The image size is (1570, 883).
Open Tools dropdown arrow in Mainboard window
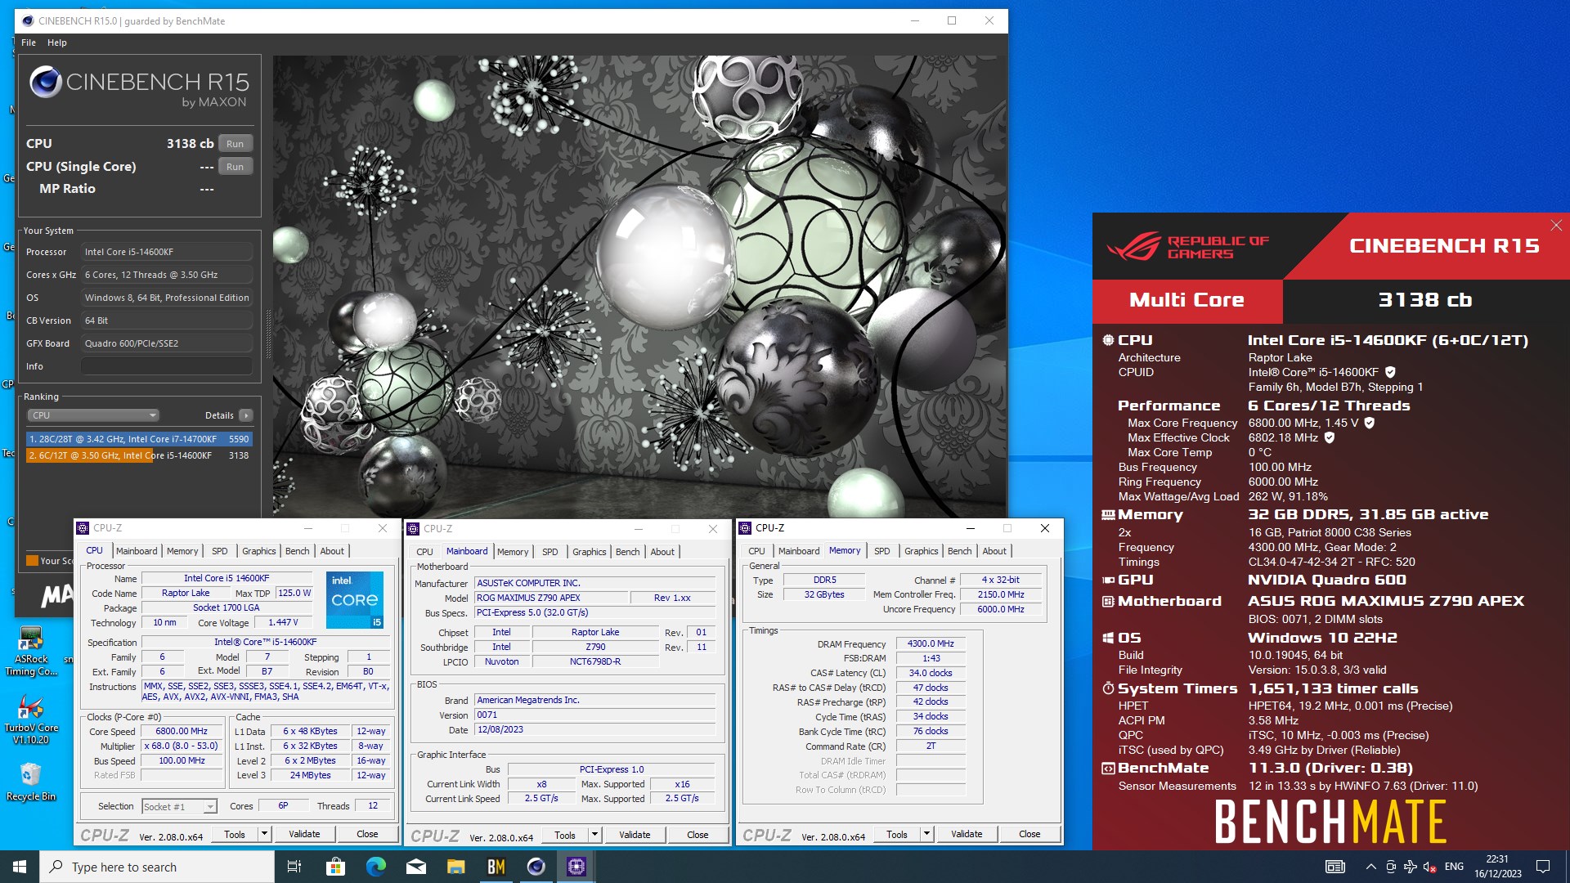point(594,835)
